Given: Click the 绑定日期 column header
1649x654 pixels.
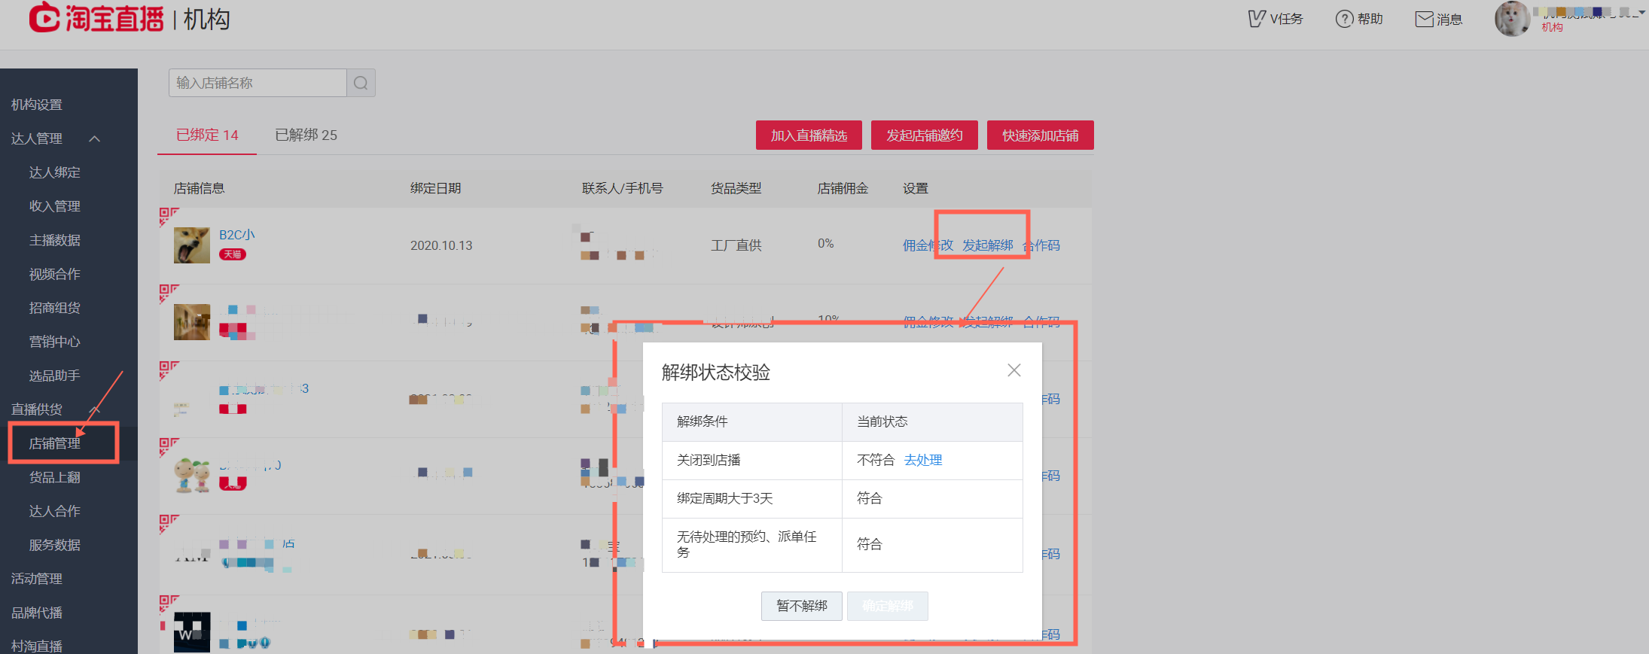Looking at the screenshot, I should click(436, 188).
